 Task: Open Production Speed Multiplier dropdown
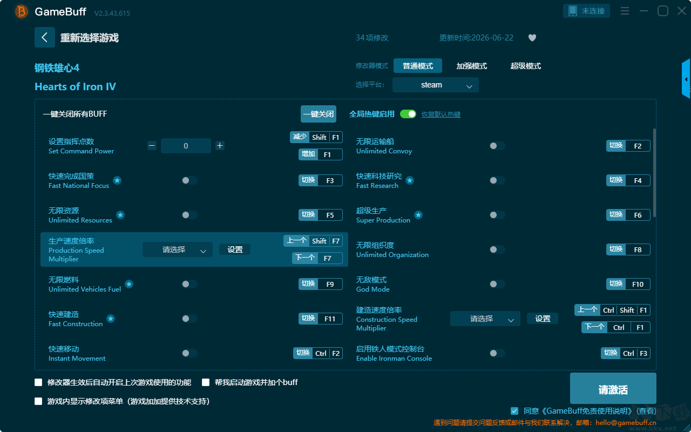coord(178,249)
